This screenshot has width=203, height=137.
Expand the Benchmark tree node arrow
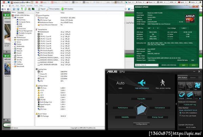point(13,66)
